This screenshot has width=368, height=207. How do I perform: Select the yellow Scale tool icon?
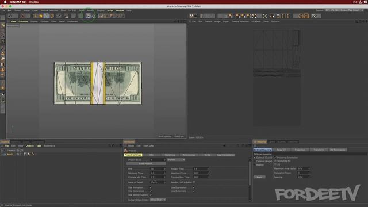tap(41, 16)
